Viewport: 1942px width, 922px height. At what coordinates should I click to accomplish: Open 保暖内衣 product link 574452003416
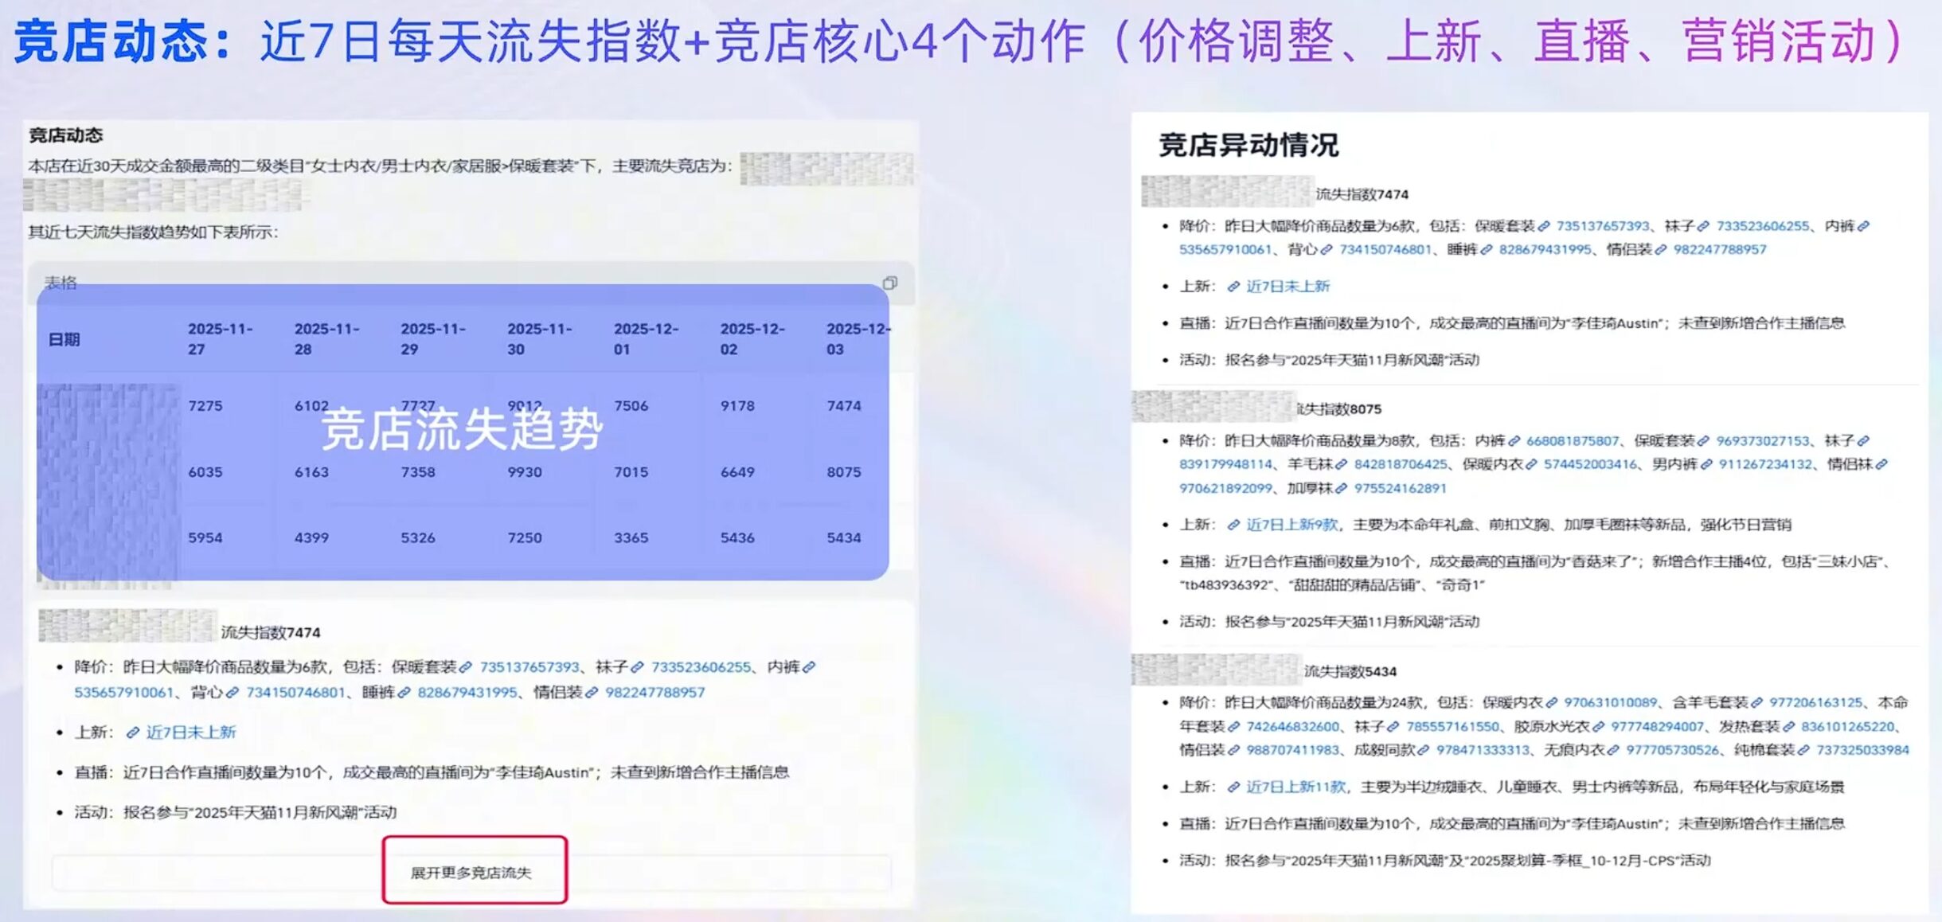pos(1590,464)
